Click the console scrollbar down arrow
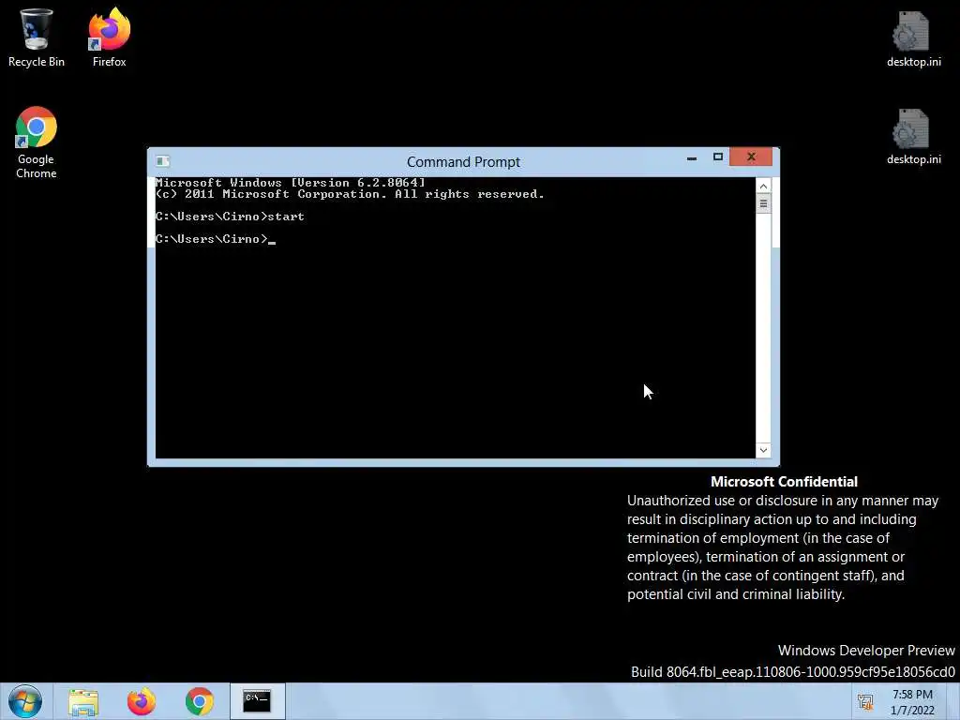This screenshot has width=960, height=720. coord(763,451)
